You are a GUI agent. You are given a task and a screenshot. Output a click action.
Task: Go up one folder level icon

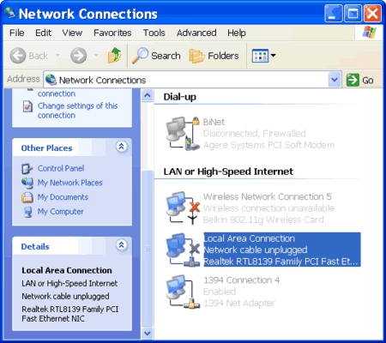[x=114, y=55]
